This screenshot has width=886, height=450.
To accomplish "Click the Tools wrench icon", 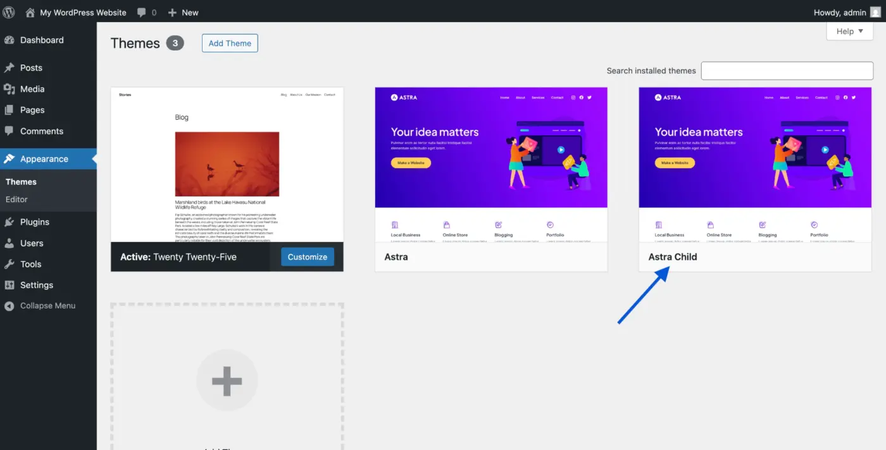I will 9,264.
